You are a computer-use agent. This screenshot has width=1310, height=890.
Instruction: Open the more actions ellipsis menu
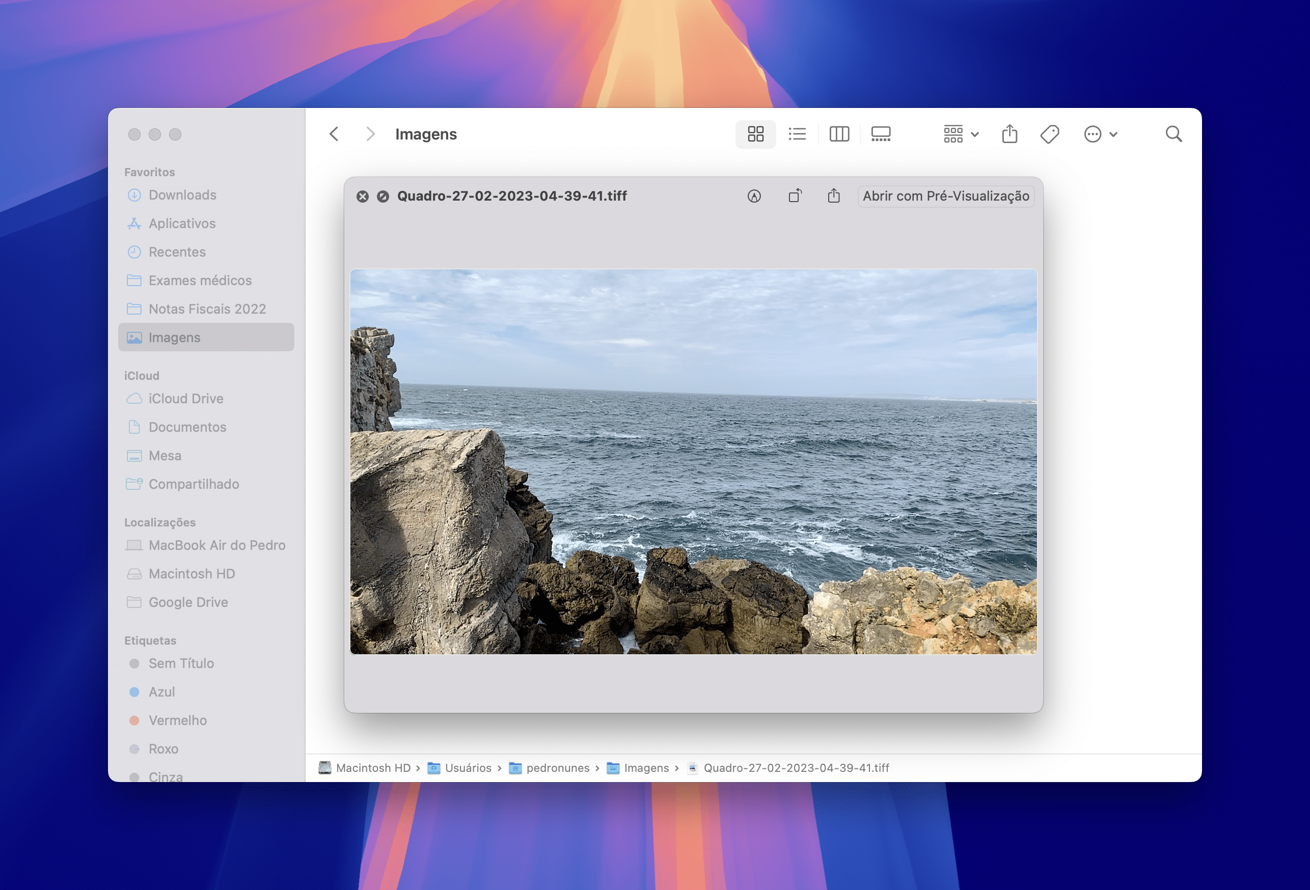click(1100, 134)
